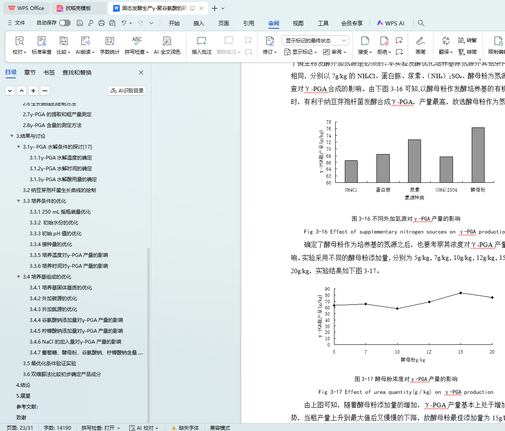Open the 标准审查 review tool
This screenshot has width=505, height=431.
click(42, 41)
